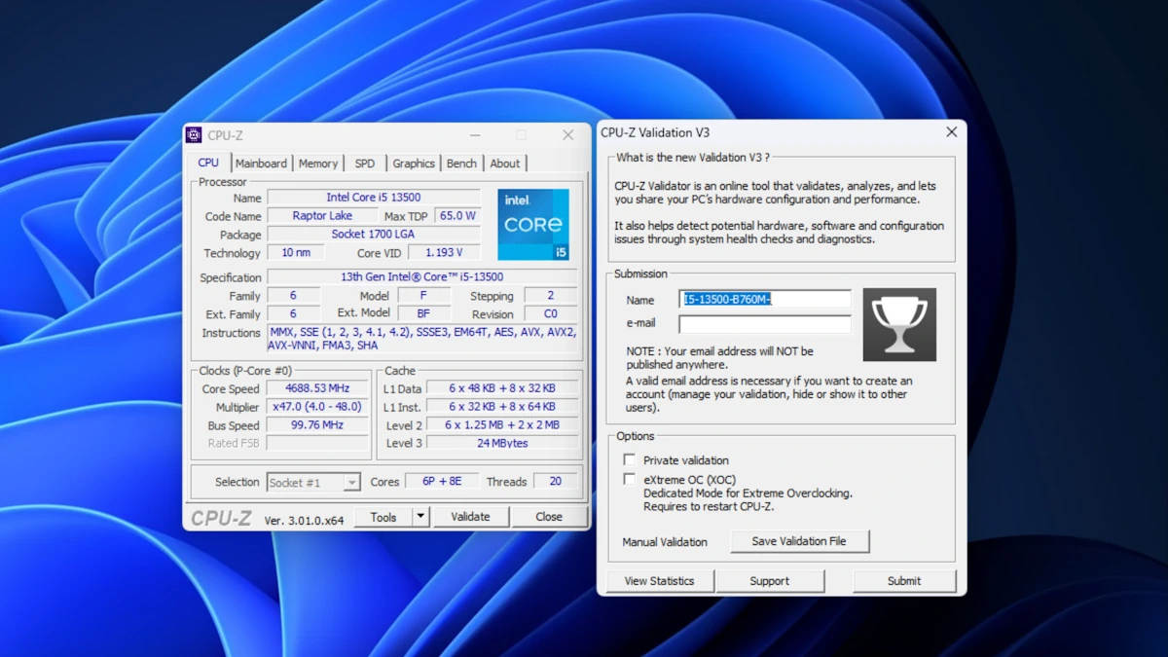Close the CPU-Z main window using X
1168x657 pixels.
[x=568, y=135]
